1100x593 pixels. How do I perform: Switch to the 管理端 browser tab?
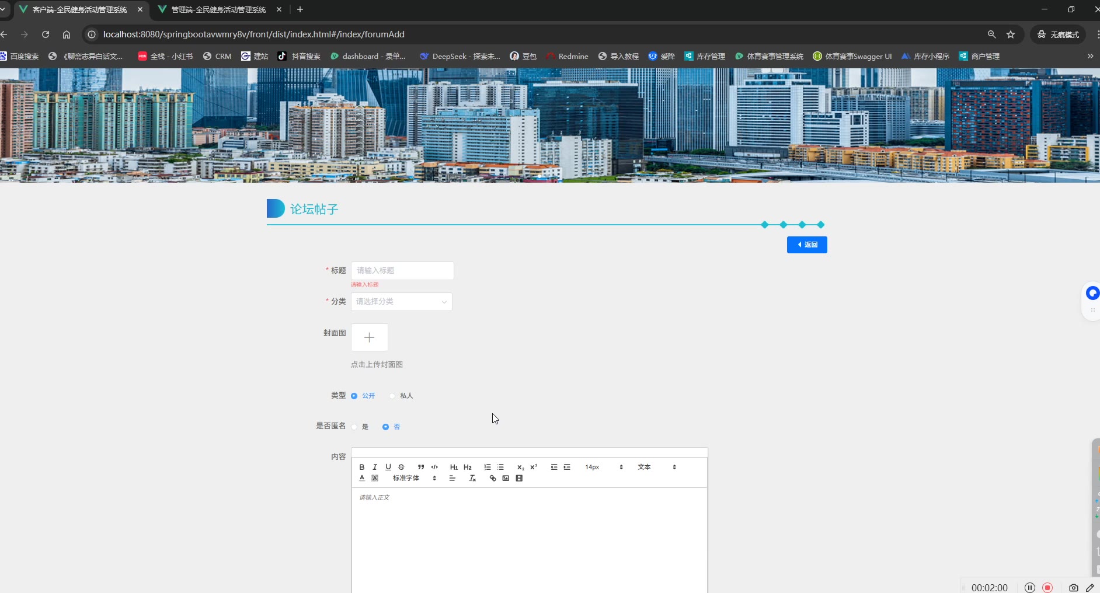pyautogui.click(x=218, y=10)
